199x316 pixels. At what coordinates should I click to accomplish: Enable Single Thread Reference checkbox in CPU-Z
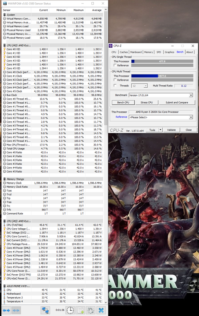pyautogui.click(x=115, y=65)
